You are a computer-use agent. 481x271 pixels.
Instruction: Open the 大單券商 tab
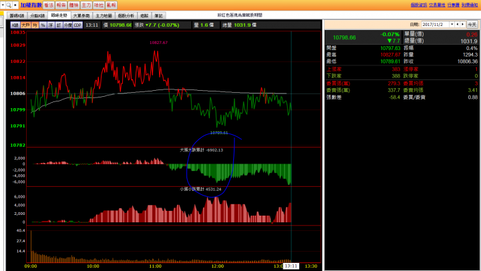[x=82, y=15]
